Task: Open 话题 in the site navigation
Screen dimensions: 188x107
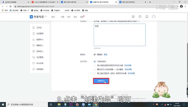Action: click(x=82, y=17)
